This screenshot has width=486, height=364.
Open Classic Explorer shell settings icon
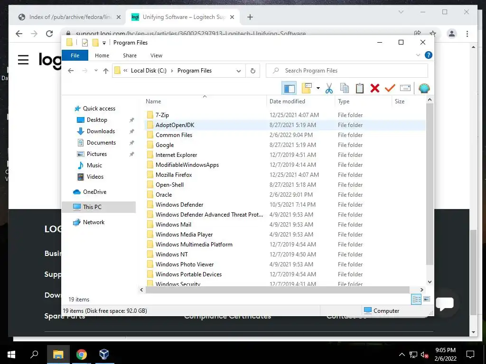pos(424,88)
